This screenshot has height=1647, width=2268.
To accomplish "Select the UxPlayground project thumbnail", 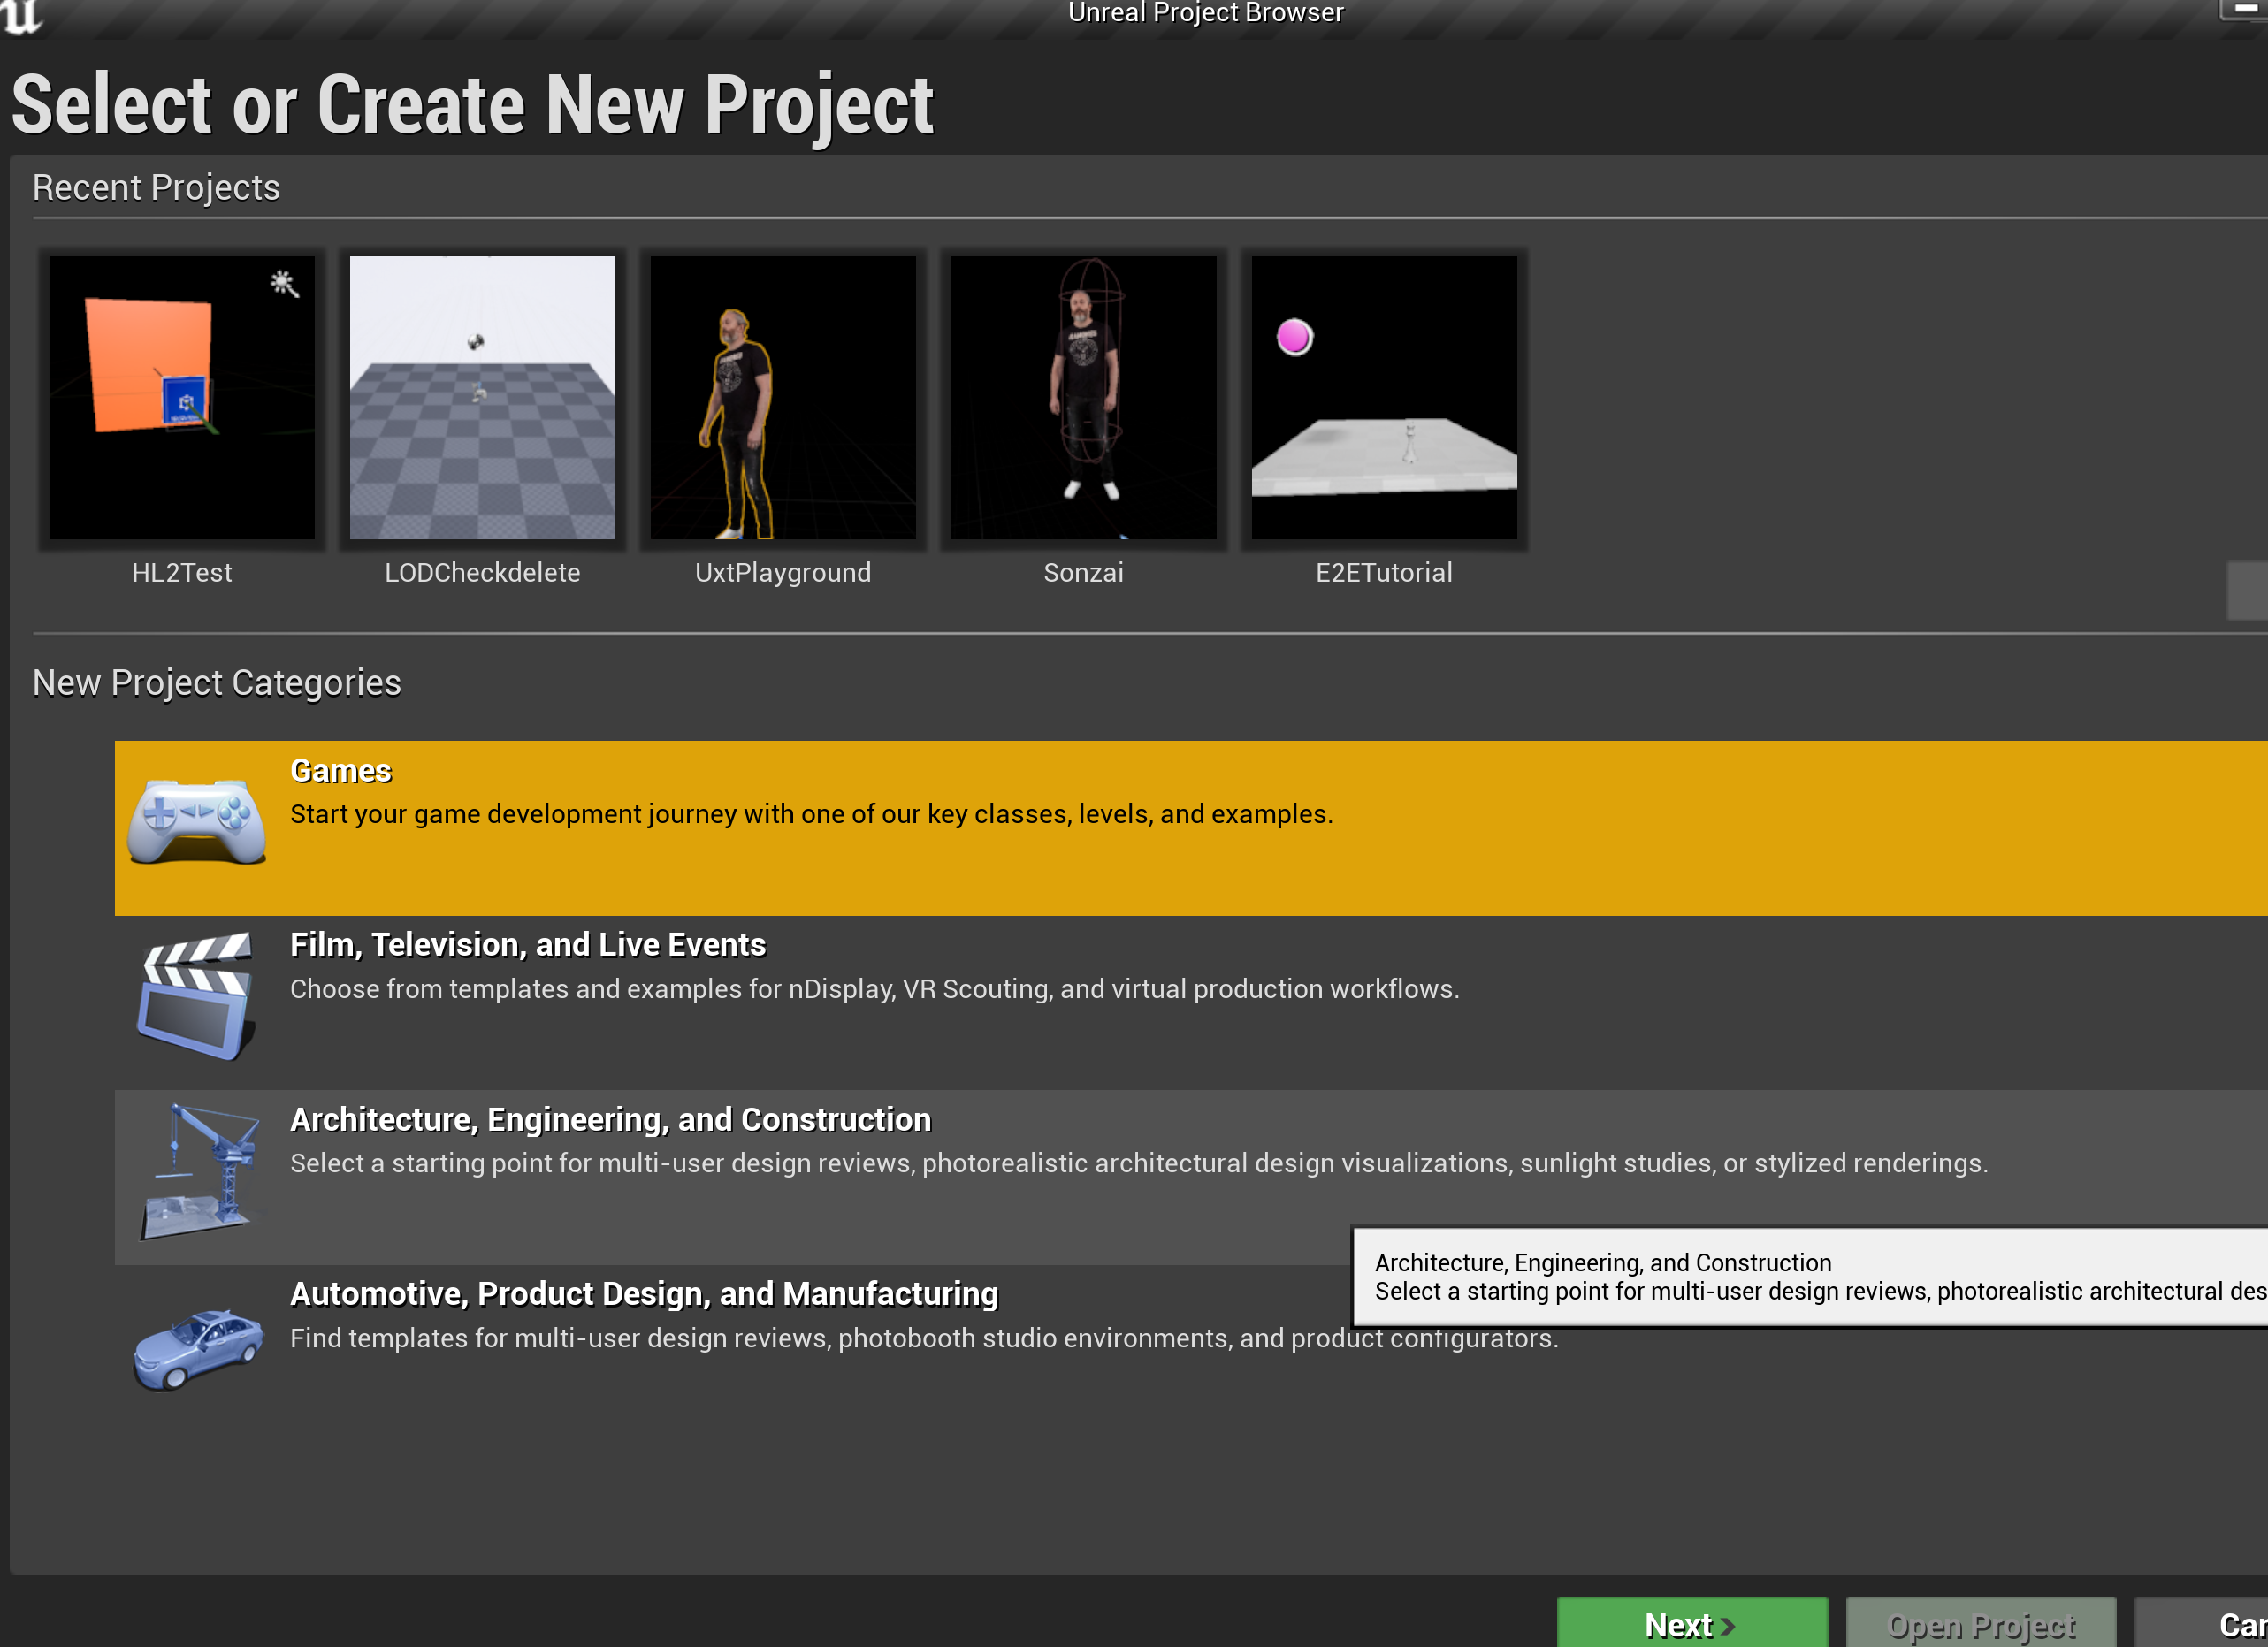I will pyautogui.click(x=783, y=398).
